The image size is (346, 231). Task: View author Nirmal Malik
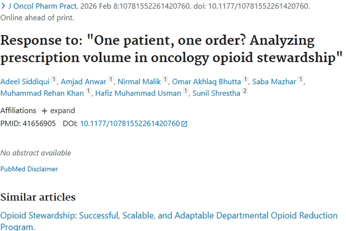coord(139,81)
